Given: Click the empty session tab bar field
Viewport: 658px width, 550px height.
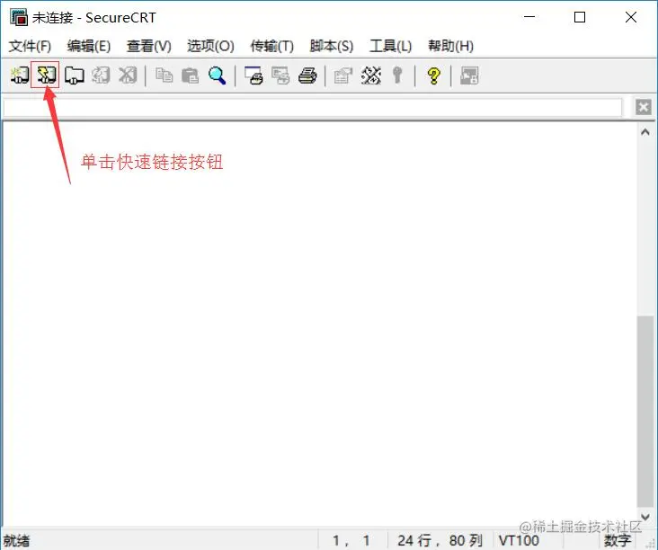Looking at the screenshot, I should tap(313, 108).
